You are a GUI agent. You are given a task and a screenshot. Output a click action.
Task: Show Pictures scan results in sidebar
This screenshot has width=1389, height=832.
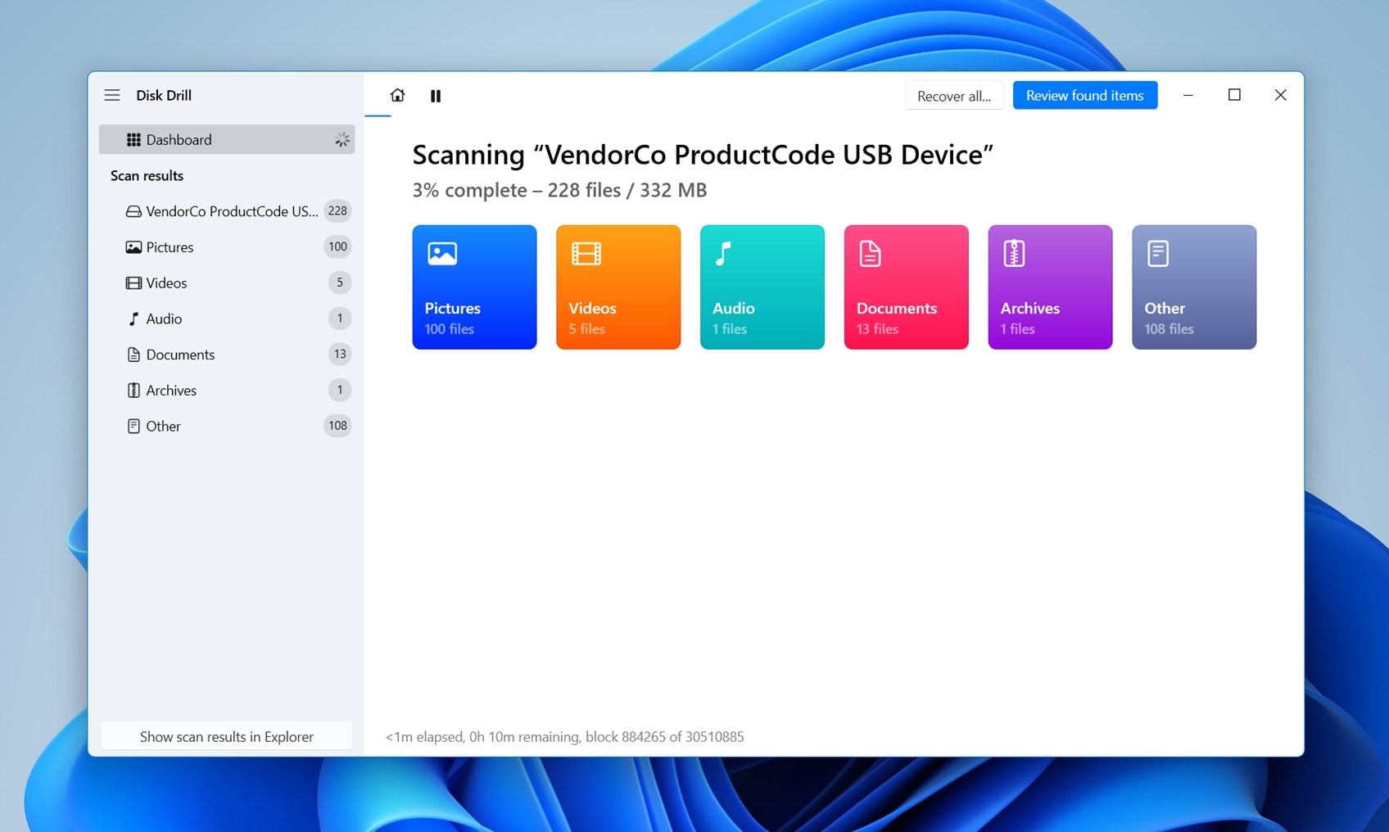170,247
